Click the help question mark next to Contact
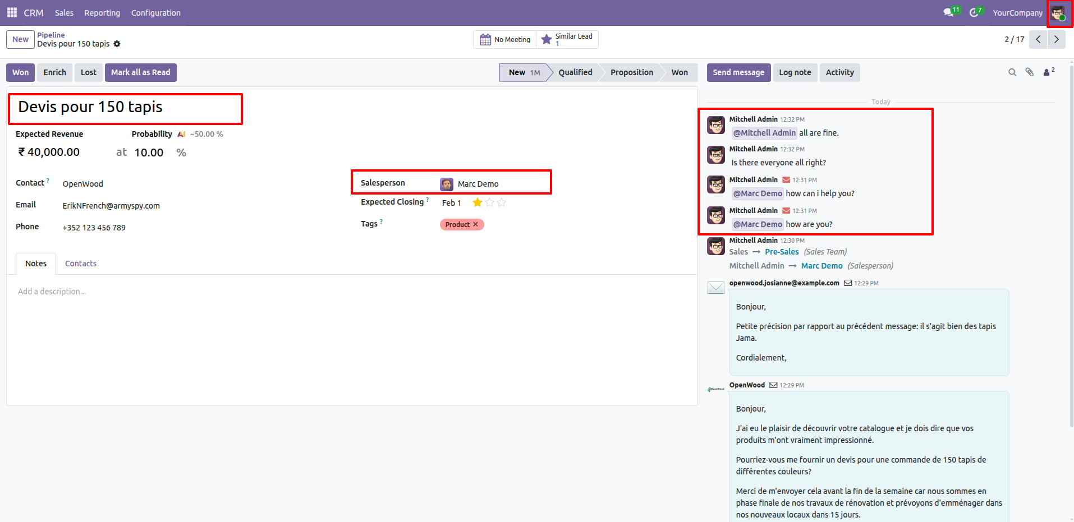The image size is (1074, 522). pos(48,181)
